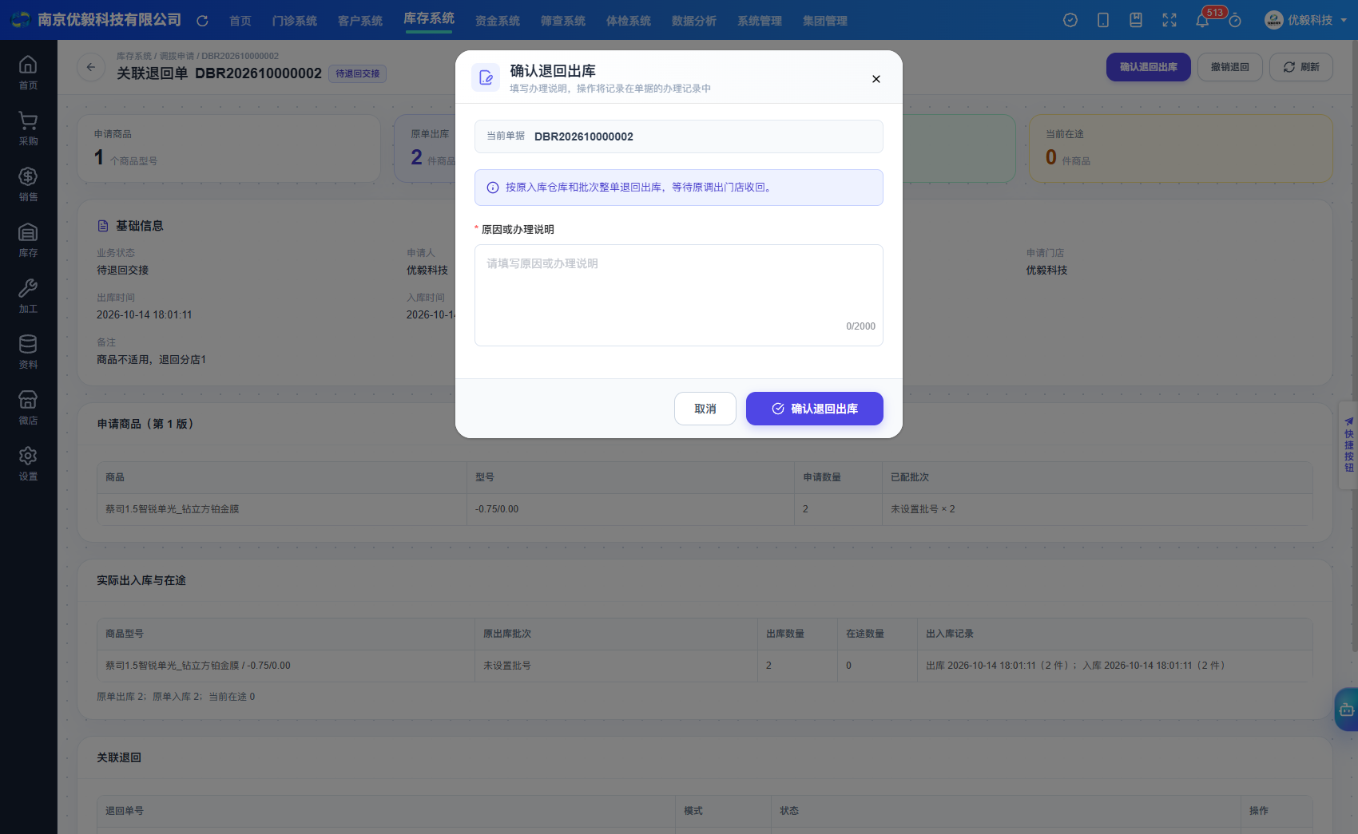This screenshot has height=834, width=1358.
Task: Click the timer icon in top bar
Action: point(1235,20)
